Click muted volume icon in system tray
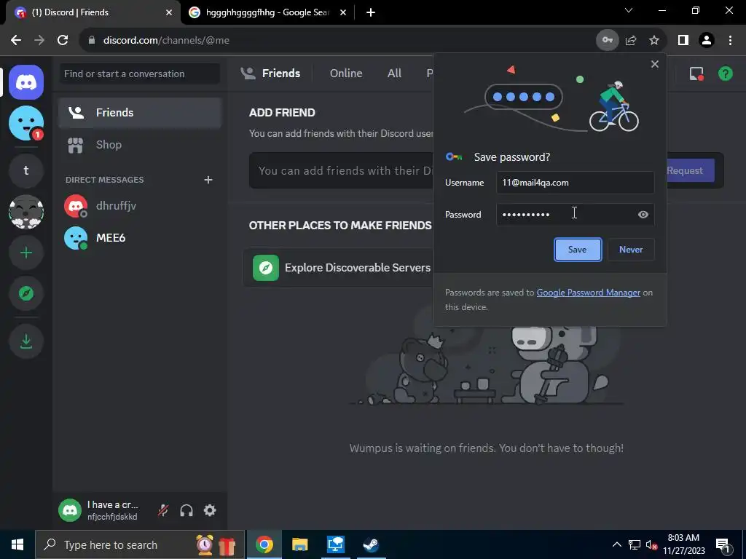Viewport: 746px width, 559px height. point(651,544)
